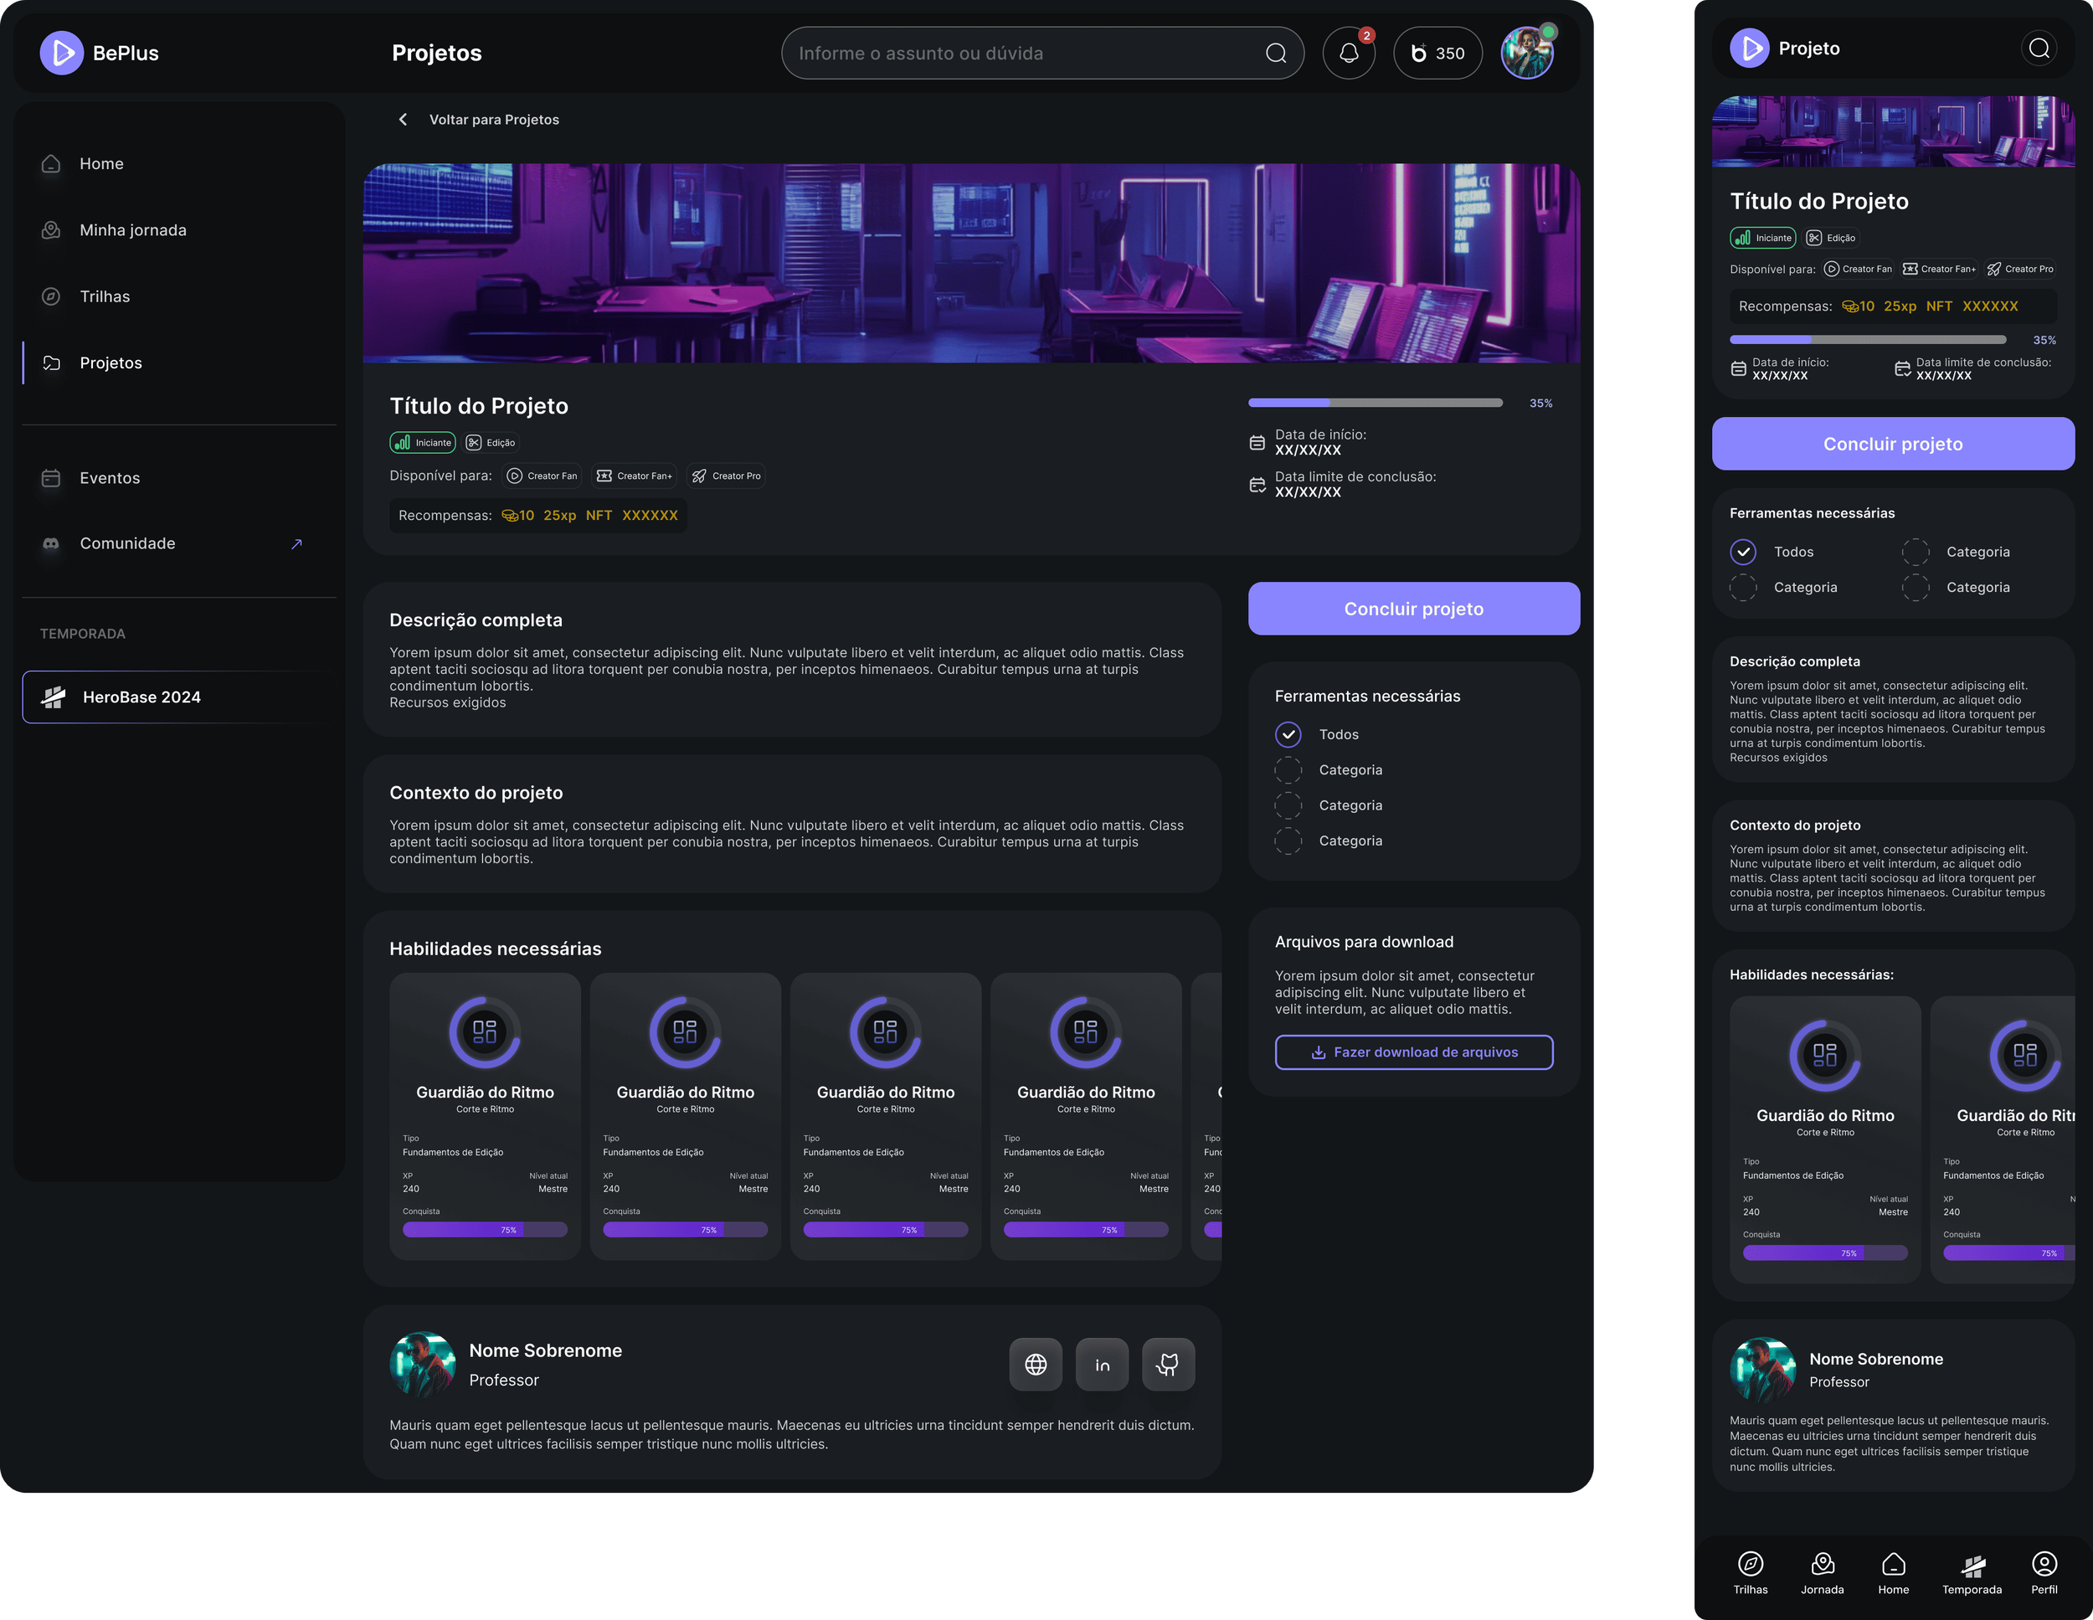Click the search field Informe o assunto ou dúvida
The height and width of the screenshot is (1620, 2093).
click(x=1041, y=54)
